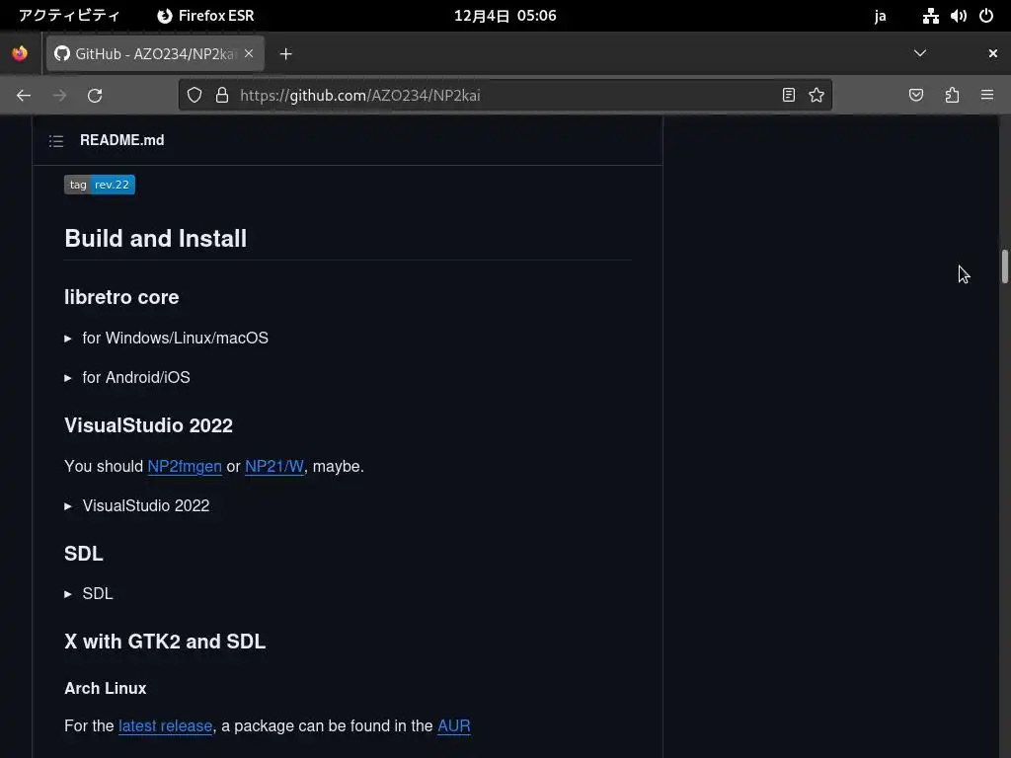Viewport: 1011px width, 758px height.
Task: Close the GitHub NP2kai tab
Action: (249, 53)
